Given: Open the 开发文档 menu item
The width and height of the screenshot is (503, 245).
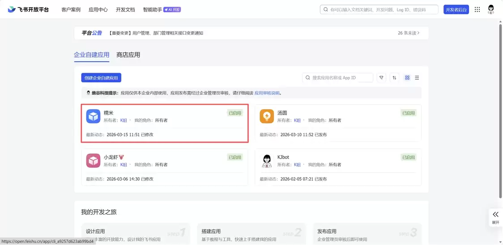Looking at the screenshot, I should (x=125, y=10).
